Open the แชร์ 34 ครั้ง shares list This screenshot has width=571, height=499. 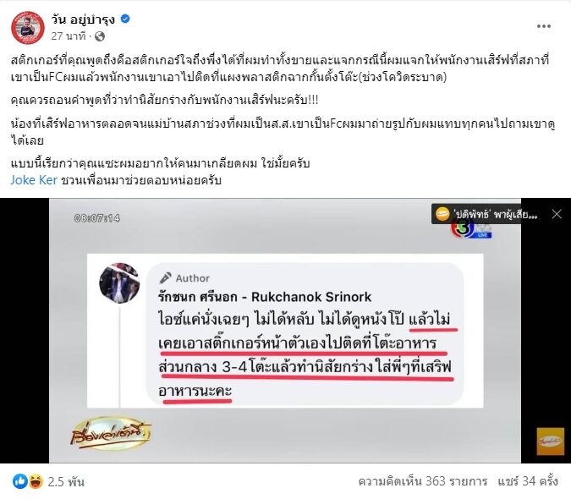pyautogui.click(x=528, y=481)
